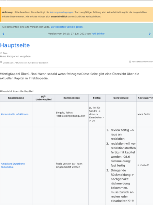Click 'Dringende Rückmeldung' list item
This screenshot has height=205, width=153.
coord(122,185)
